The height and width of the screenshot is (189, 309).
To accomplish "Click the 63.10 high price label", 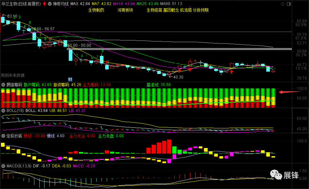I will pyautogui.click(x=12, y=16).
